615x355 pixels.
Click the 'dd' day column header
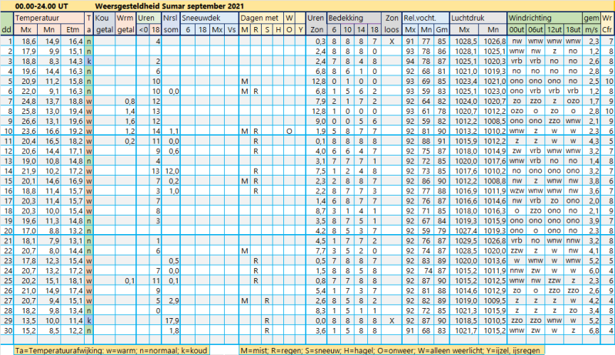tap(6, 28)
